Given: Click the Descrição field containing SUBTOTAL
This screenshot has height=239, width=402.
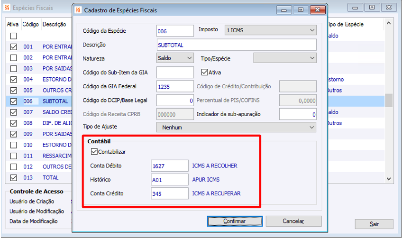Looking at the screenshot, I should coord(237,45).
